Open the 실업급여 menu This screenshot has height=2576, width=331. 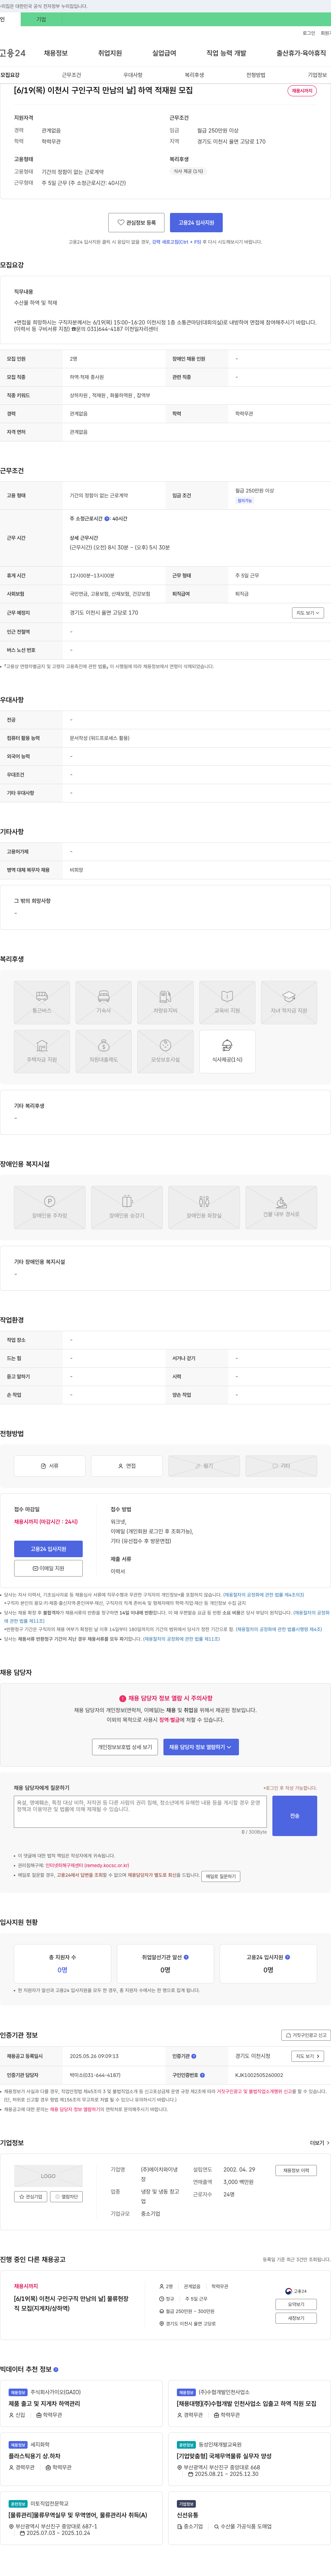pos(164,53)
